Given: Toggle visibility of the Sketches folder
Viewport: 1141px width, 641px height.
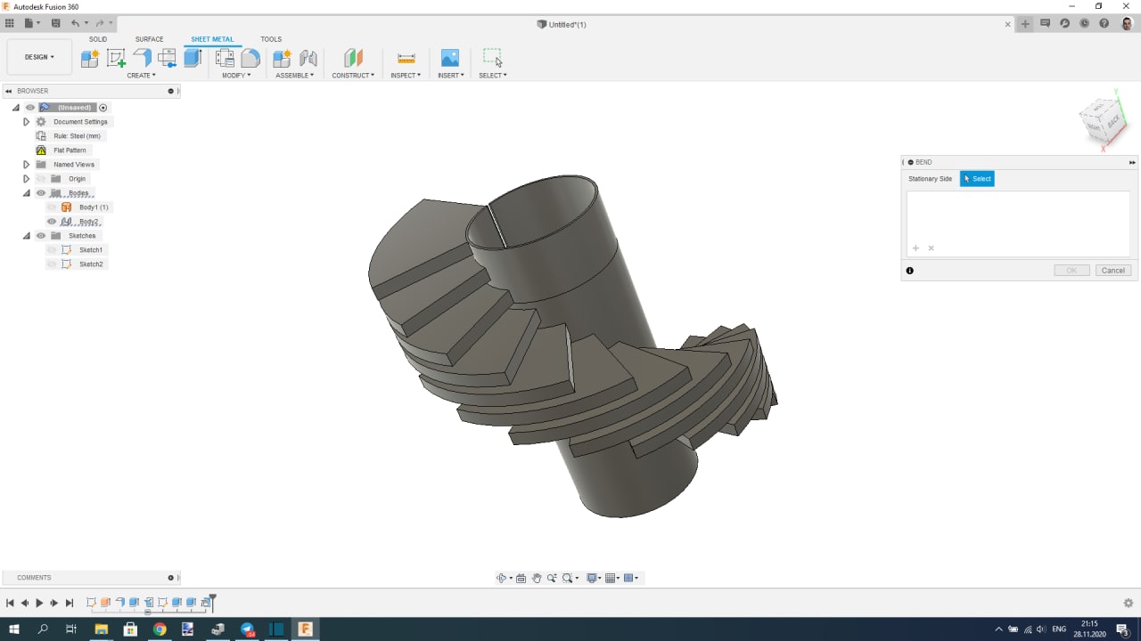Looking at the screenshot, I should [41, 236].
